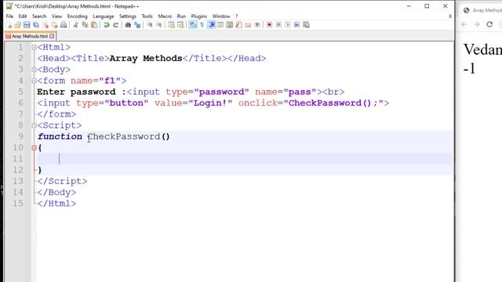Toggle show all characters pilcrow icon

pyautogui.click(x=202, y=25)
